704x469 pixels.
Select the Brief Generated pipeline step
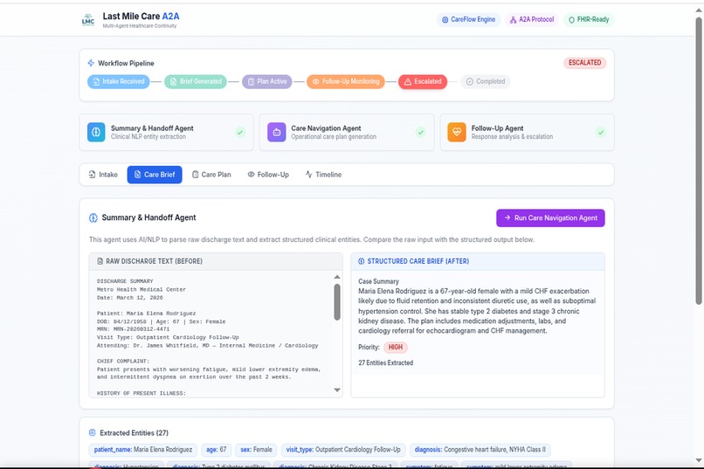click(196, 82)
